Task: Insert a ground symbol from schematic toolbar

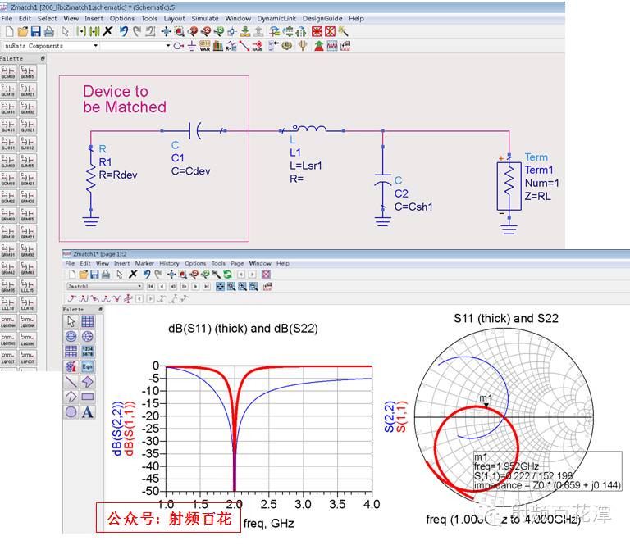Action: [x=192, y=46]
